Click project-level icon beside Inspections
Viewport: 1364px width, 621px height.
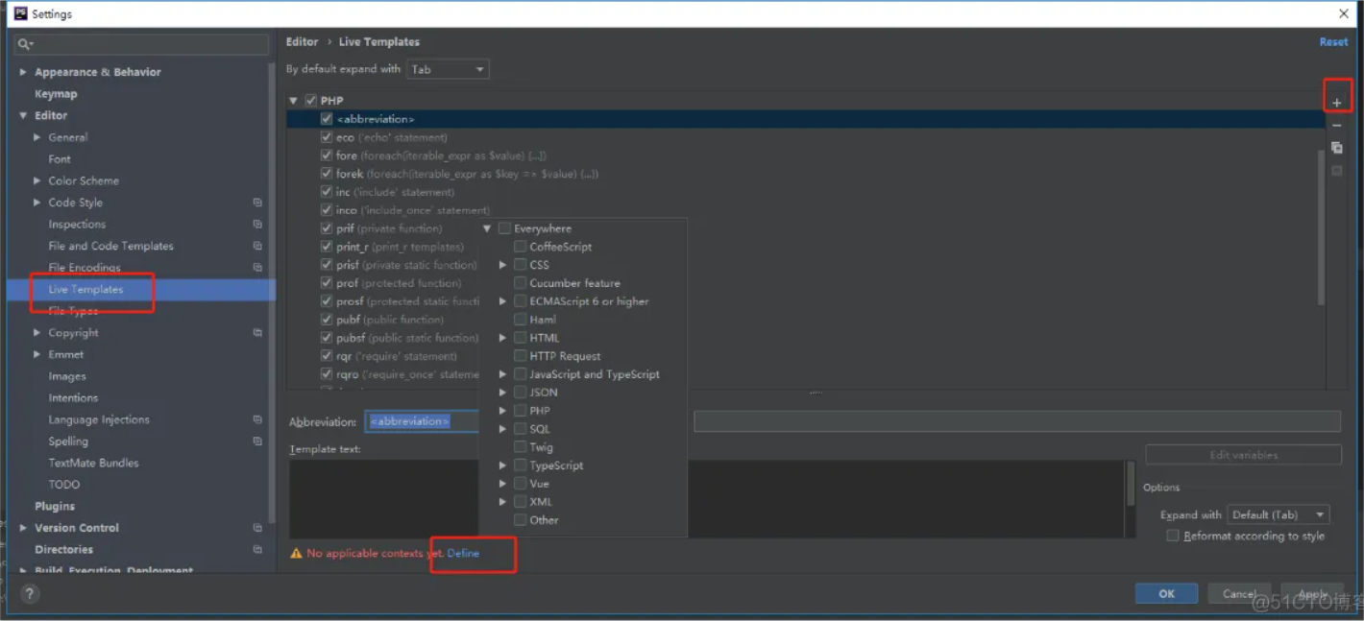tap(257, 225)
